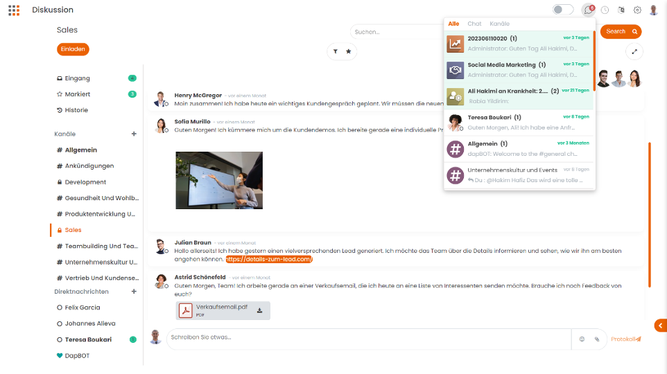Add a new channel with Kanäle plus
Image resolution: width=667 pixels, height=374 pixels.
point(134,134)
